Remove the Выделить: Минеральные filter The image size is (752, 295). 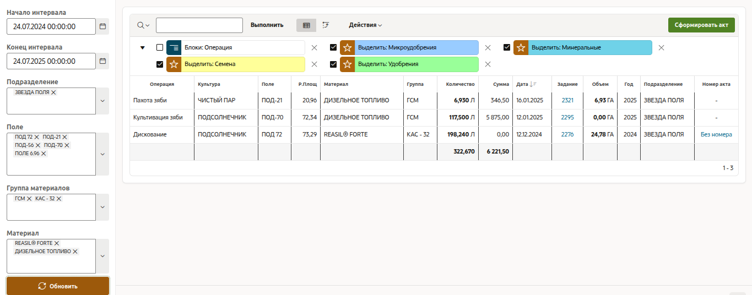(661, 48)
